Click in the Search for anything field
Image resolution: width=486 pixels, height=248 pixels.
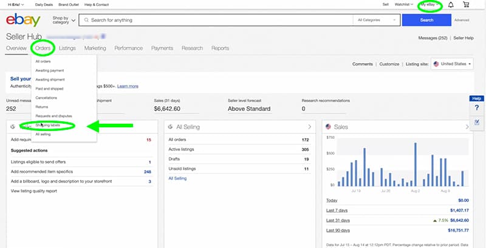point(216,20)
